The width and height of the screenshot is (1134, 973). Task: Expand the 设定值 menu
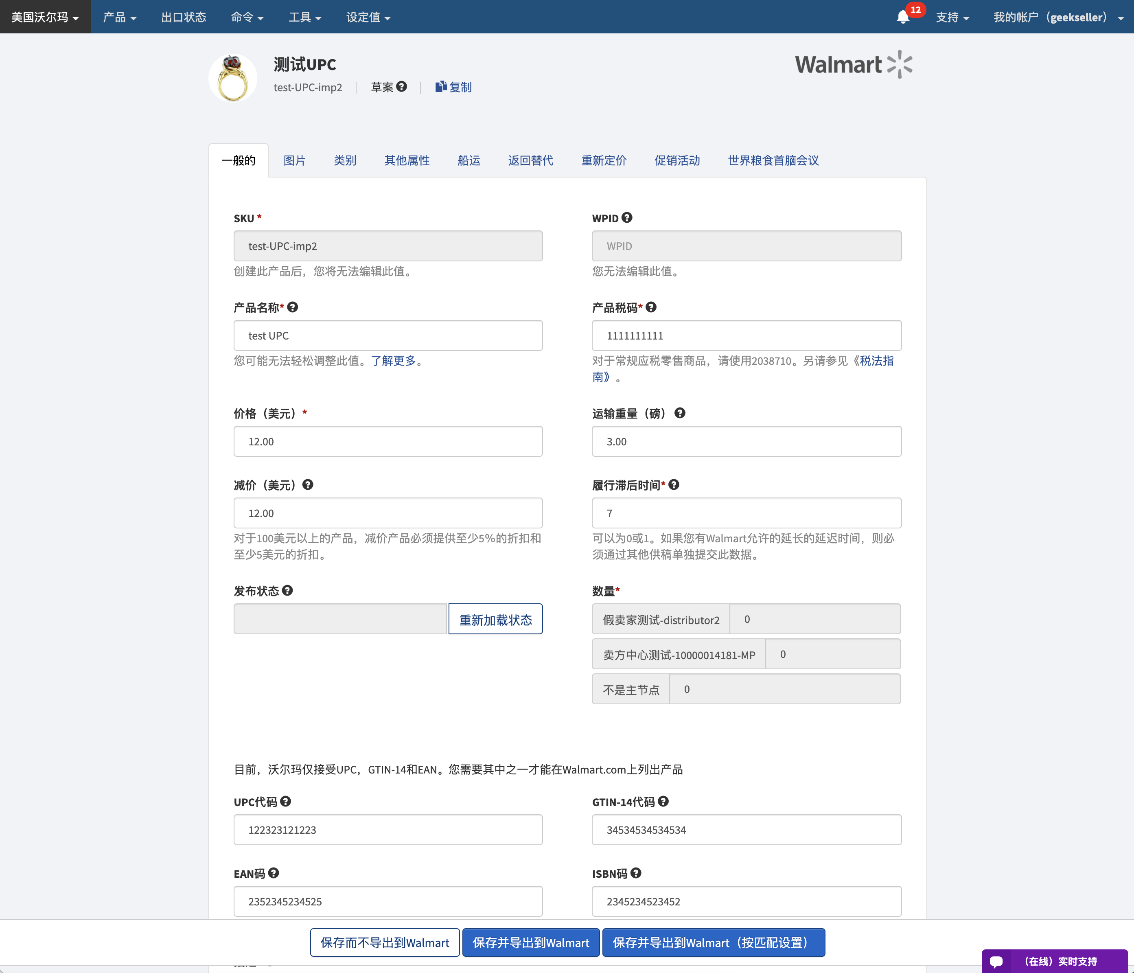[368, 17]
